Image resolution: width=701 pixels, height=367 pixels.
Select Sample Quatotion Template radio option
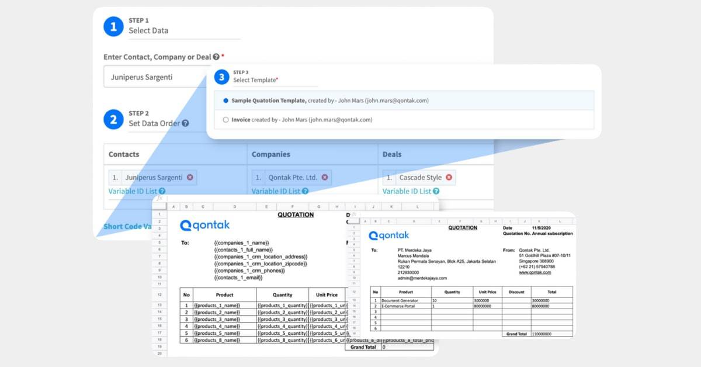coord(226,101)
